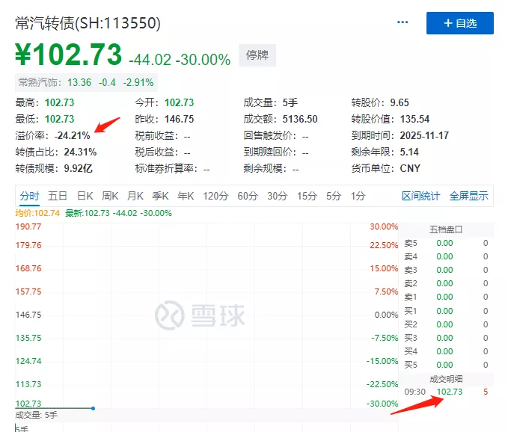Click the 昨收 146.75 value
Screen dimensions: 514x435
179,119
